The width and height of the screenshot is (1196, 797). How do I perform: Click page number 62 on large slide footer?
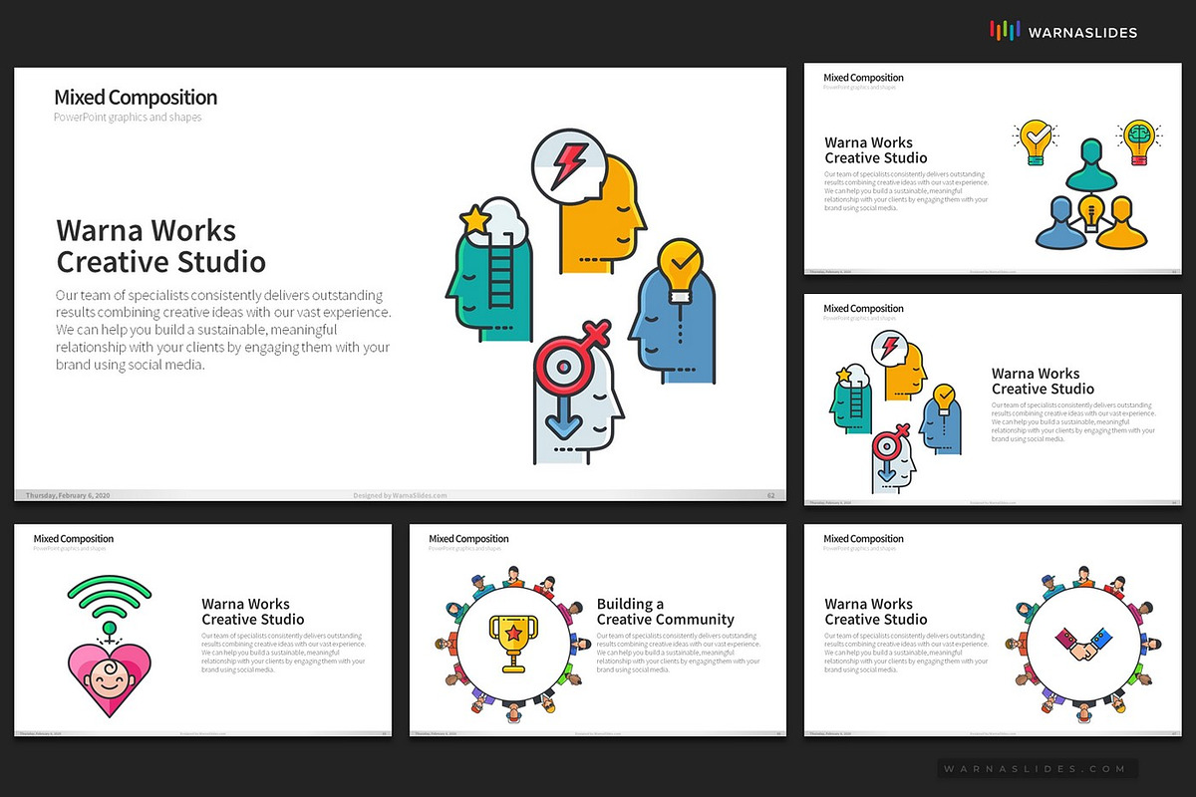pos(770,495)
